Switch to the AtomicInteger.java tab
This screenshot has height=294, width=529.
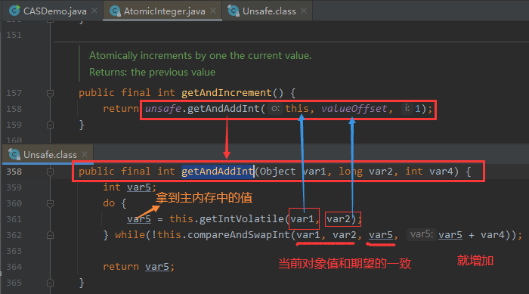[x=162, y=11]
